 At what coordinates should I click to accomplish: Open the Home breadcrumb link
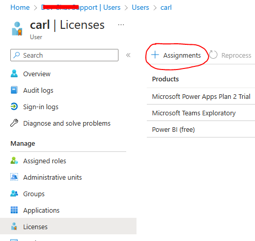pos(20,7)
